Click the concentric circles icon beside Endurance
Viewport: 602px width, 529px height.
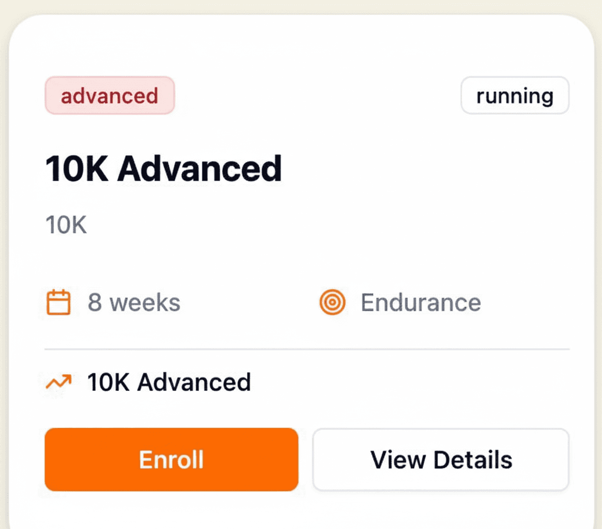point(332,302)
